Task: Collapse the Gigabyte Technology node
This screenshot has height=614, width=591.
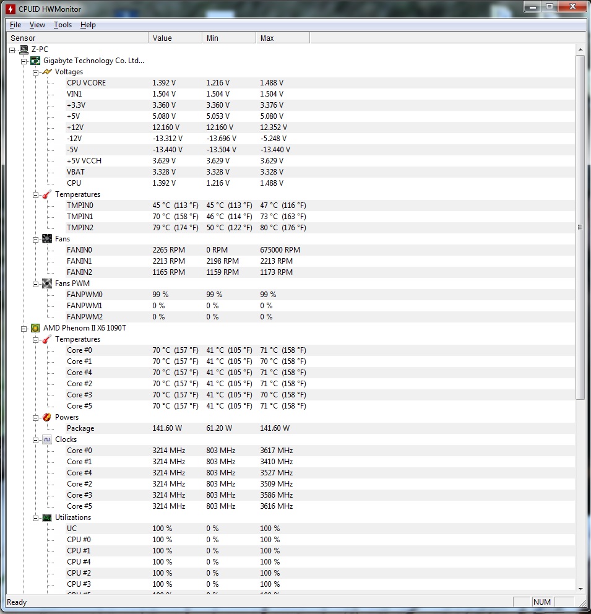Action: tap(24, 61)
